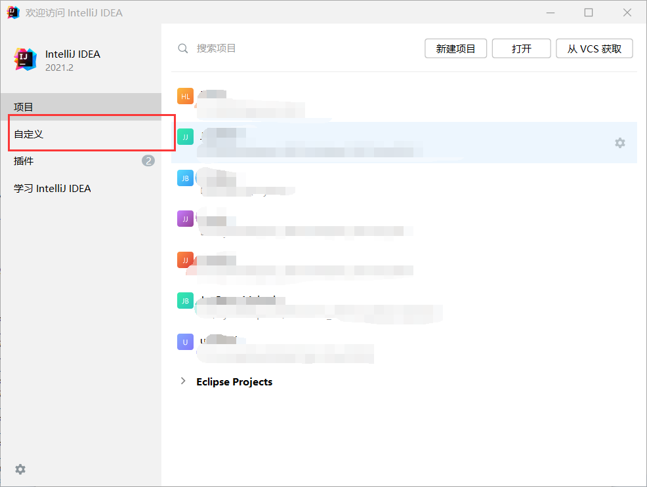The width and height of the screenshot is (647, 487).
Task: Go to 学习 IntelliJ IDEA tab
Action: click(x=81, y=188)
